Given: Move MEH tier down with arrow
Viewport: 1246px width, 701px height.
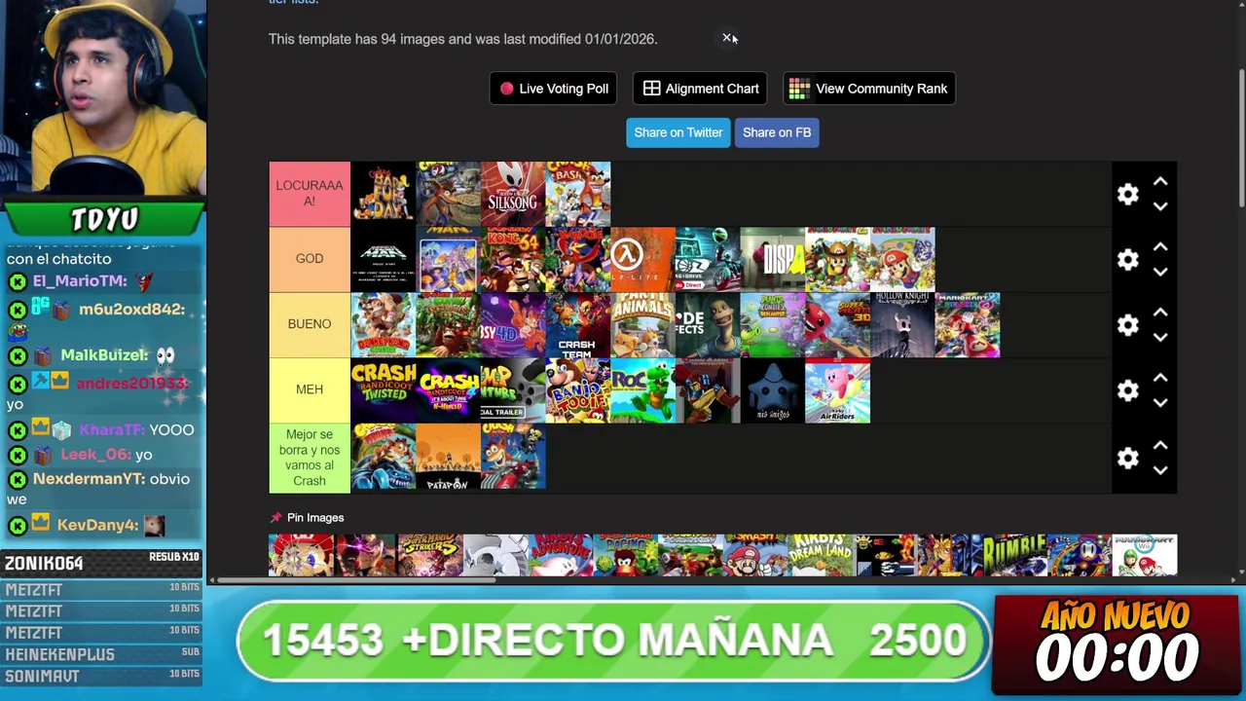Looking at the screenshot, I should pyautogui.click(x=1160, y=402).
